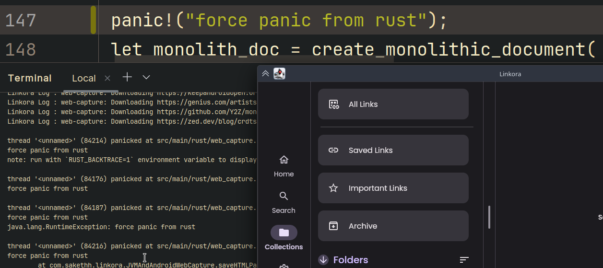Click the modified-line marker beside line 147
The width and height of the screenshot is (603, 268).
coord(93,20)
